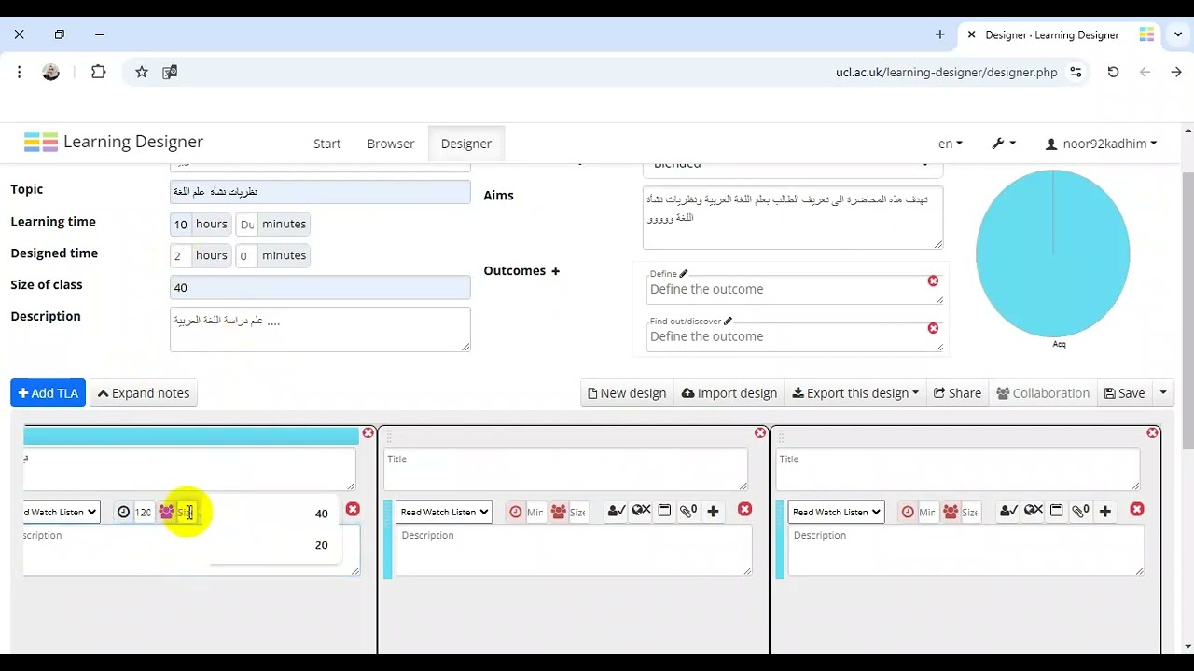Click the Learning Designer logo icon

(41, 142)
